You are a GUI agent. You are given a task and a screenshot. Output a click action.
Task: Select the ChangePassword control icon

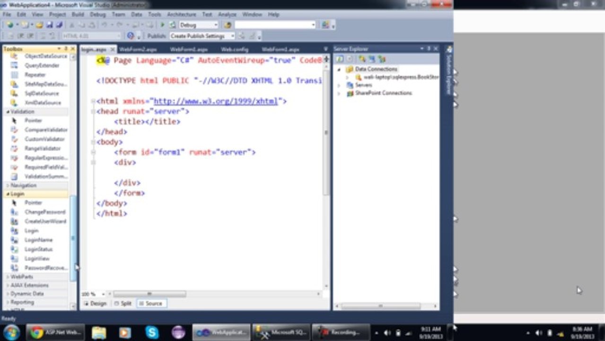tap(15, 212)
